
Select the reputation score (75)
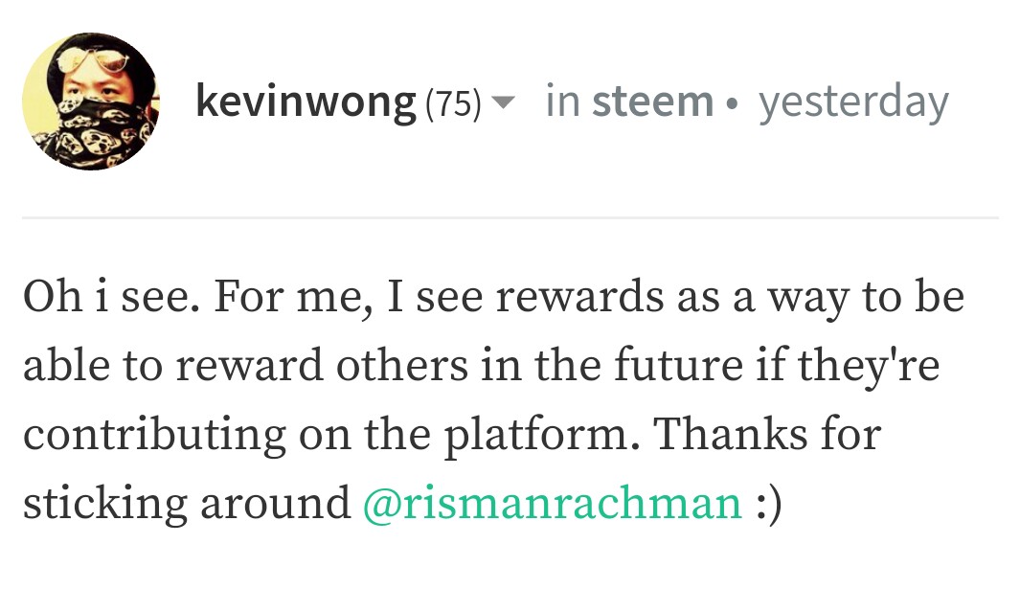(453, 103)
